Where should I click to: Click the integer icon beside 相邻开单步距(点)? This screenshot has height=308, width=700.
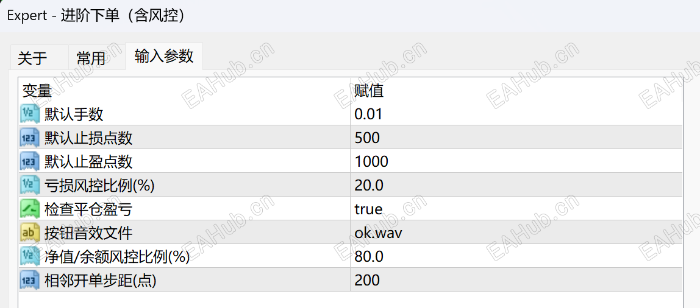[30, 280]
